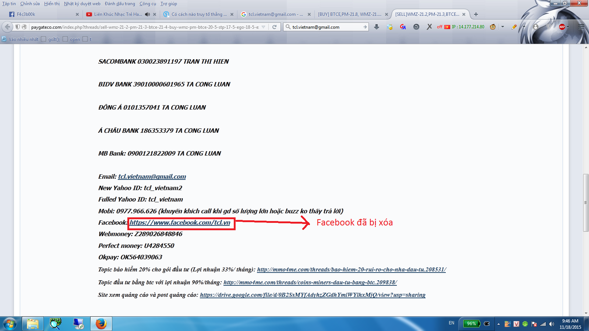589x331 pixels.
Task: Open the facebook.com/tcl.vn link
Action: (180, 223)
